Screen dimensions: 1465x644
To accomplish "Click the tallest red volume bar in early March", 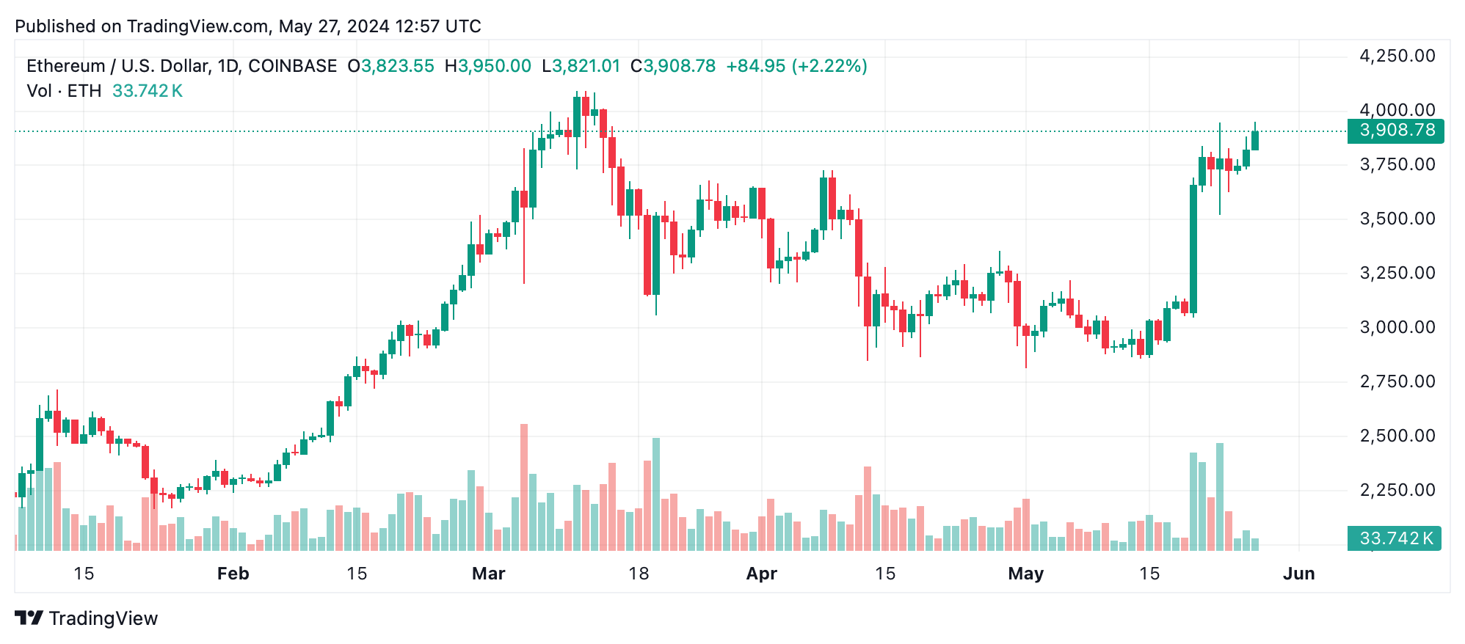I will tap(524, 488).
